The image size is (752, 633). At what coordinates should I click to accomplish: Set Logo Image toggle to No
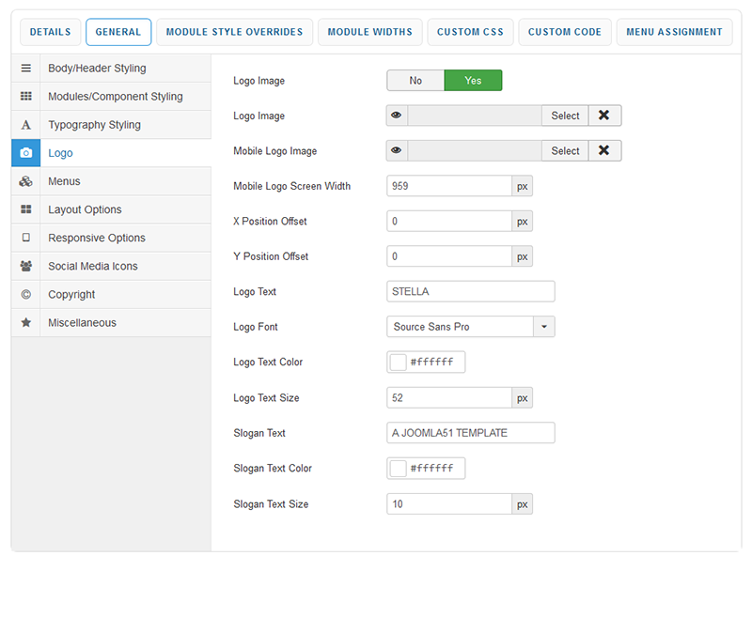415,81
